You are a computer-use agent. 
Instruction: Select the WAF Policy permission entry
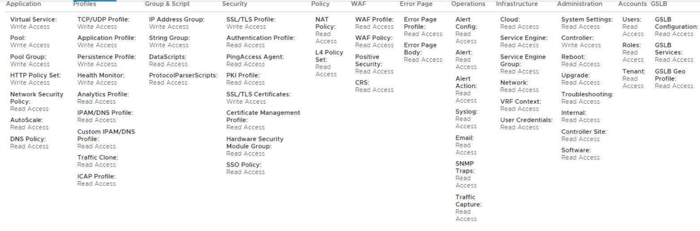click(x=374, y=38)
